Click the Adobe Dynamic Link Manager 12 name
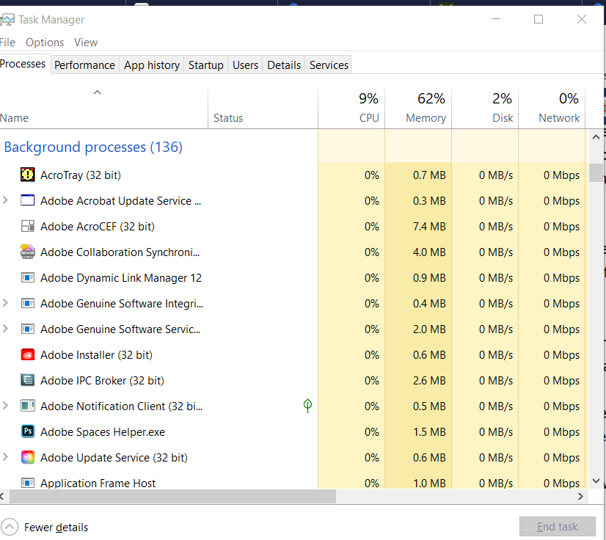This screenshot has width=606, height=540. pos(121,278)
